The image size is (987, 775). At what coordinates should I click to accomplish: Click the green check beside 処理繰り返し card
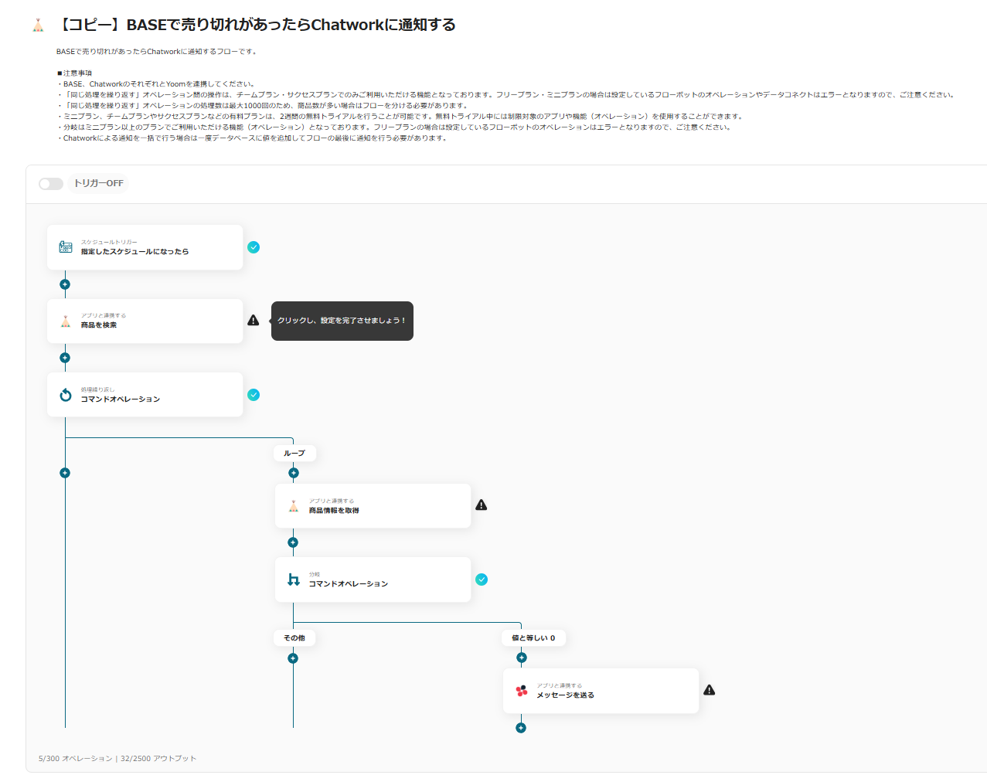[254, 395]
